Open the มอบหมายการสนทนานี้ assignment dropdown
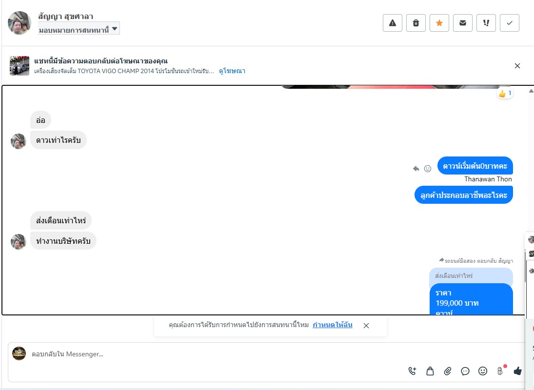Image resolution: width=534 pixels, height=390 pixels. tap(79, 29)
